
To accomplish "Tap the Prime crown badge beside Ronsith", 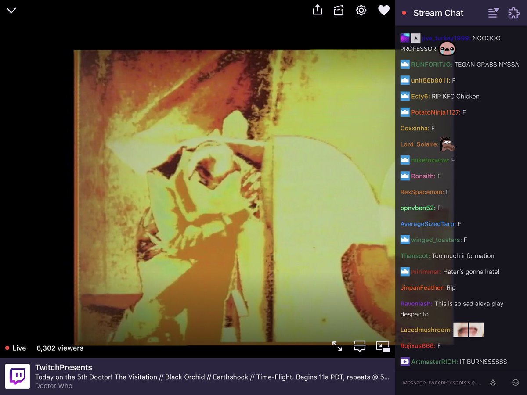I will click(x=405, y=176).
